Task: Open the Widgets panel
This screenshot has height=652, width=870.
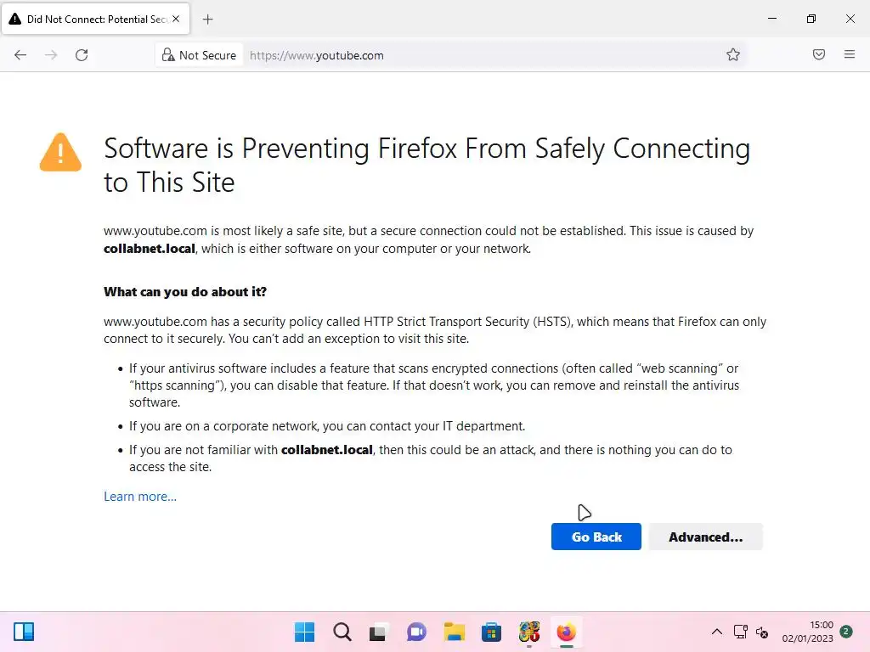Action: pos(24,632)
